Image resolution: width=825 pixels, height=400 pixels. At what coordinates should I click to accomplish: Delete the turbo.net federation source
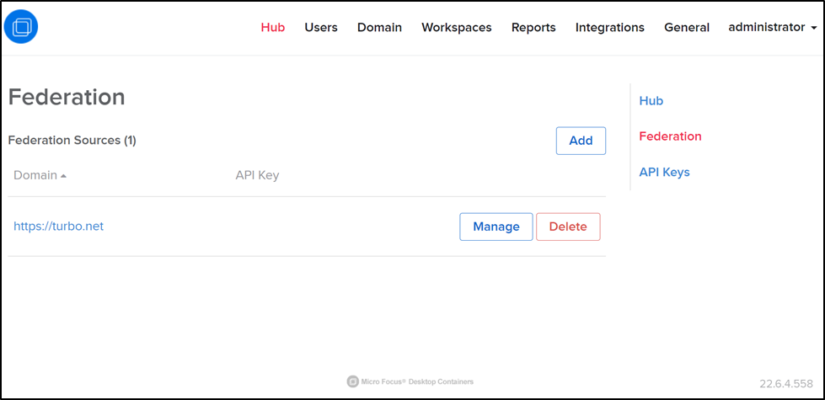(x=567, y=227)
